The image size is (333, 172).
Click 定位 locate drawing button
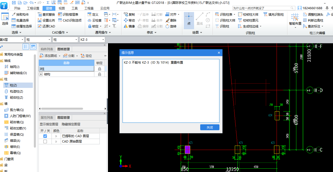86,56
